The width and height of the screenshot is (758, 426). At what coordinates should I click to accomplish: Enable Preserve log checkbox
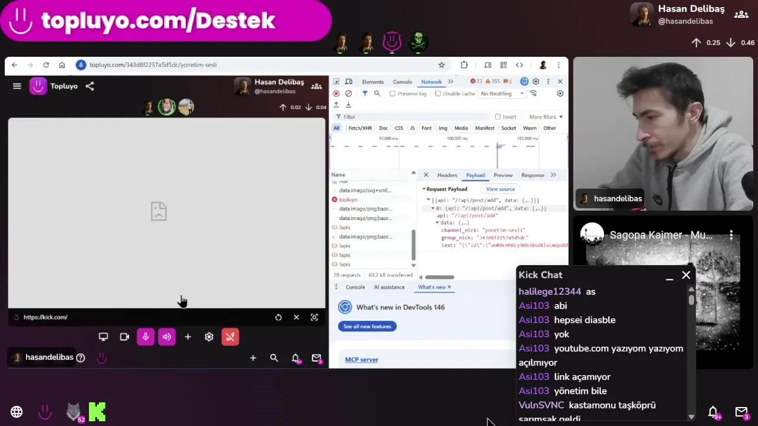(393, 93)
